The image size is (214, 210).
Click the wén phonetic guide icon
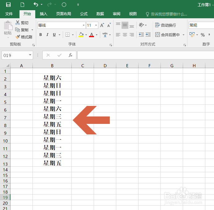click(105, 35)
